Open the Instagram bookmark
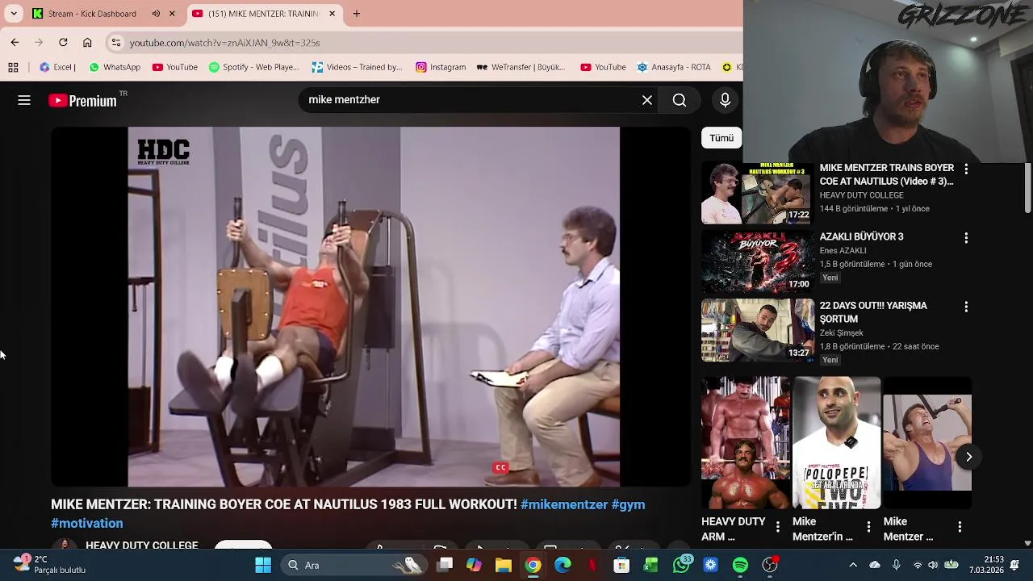The height and width of the screenshot is (581, 1033). pos(441,67)
